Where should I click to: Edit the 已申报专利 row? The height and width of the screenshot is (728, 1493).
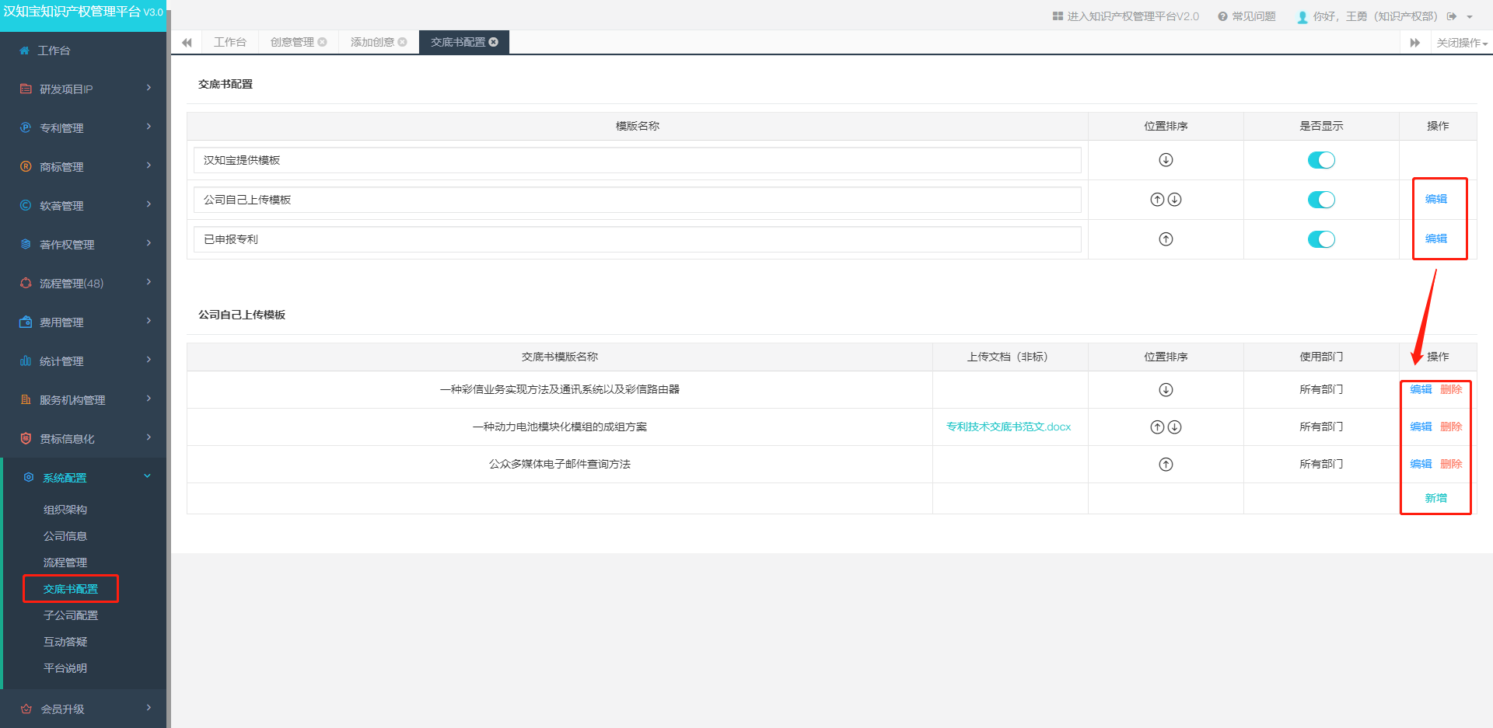pos(1436,239)
